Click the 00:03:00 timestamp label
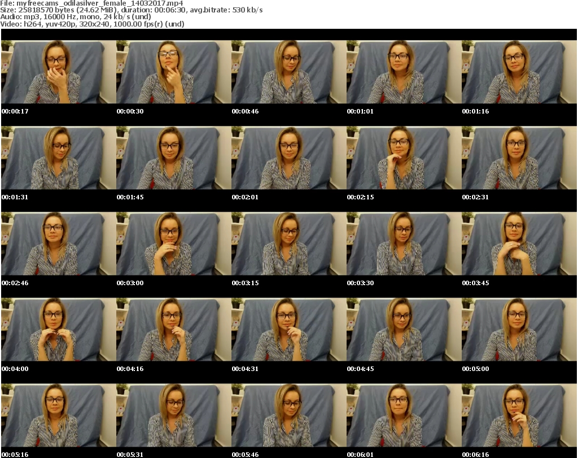 pos(130,283)
